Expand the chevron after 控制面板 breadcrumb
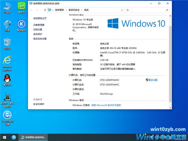 pos(66,10)
